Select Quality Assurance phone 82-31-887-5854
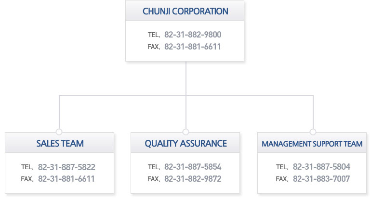The height and width of the screenshot is (199, 371). point(193,167)
